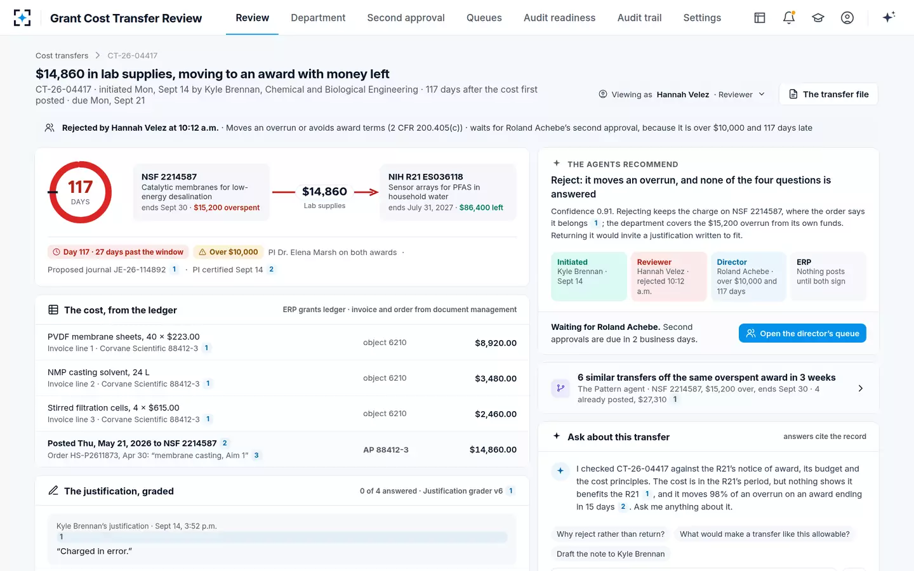This screenshot has height=571, width=914.
Task: Click the 117 days ring indicator
Action: click(x=81, y=192)
